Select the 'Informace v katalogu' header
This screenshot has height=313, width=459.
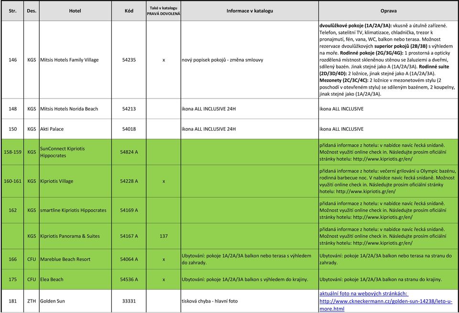[x=250, y=11]
